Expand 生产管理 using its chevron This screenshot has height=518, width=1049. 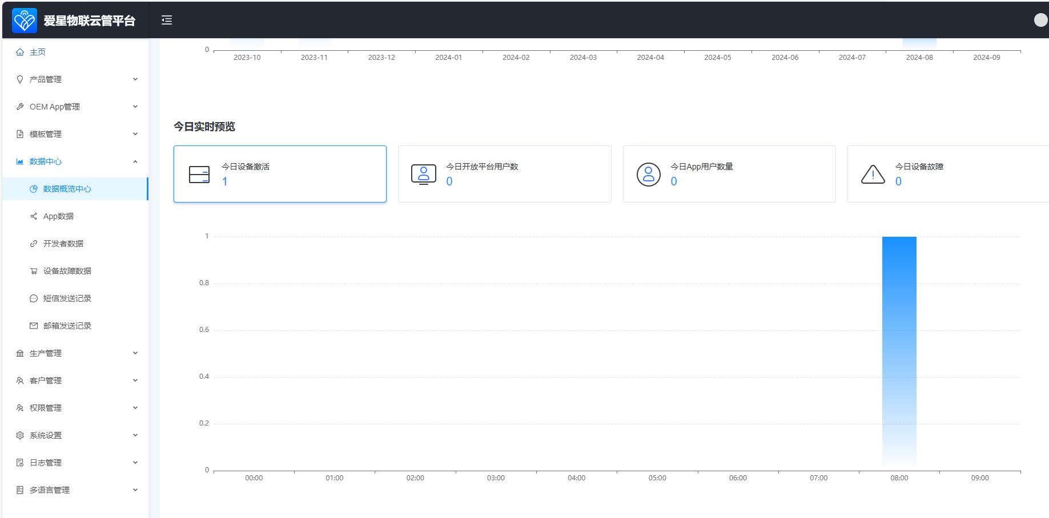tap(135, 353)
